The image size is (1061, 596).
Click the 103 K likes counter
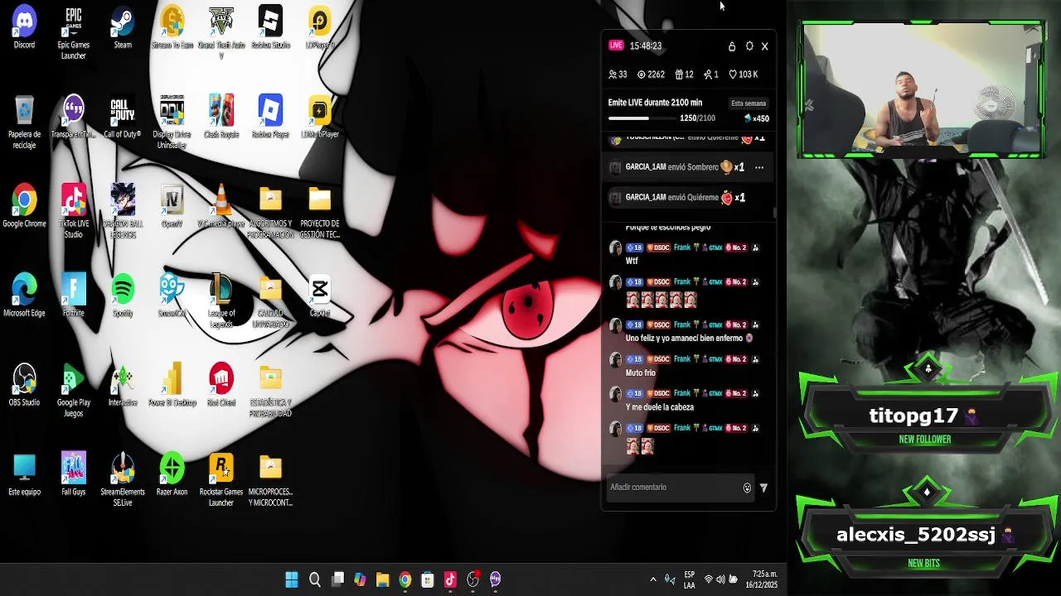(743, 74)
